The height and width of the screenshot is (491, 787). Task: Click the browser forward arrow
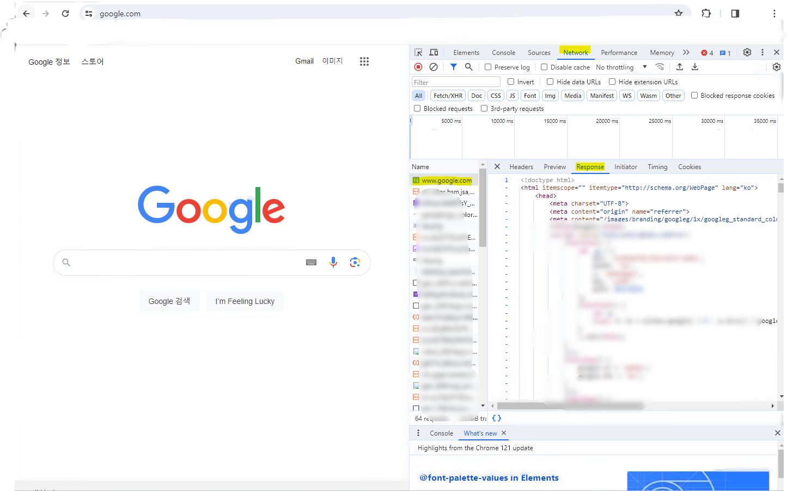coord(46,14)
